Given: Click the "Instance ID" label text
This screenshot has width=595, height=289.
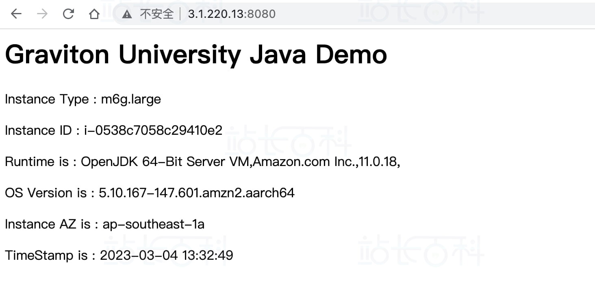Looking at the screenshot, I should click(x=38, y=131).
